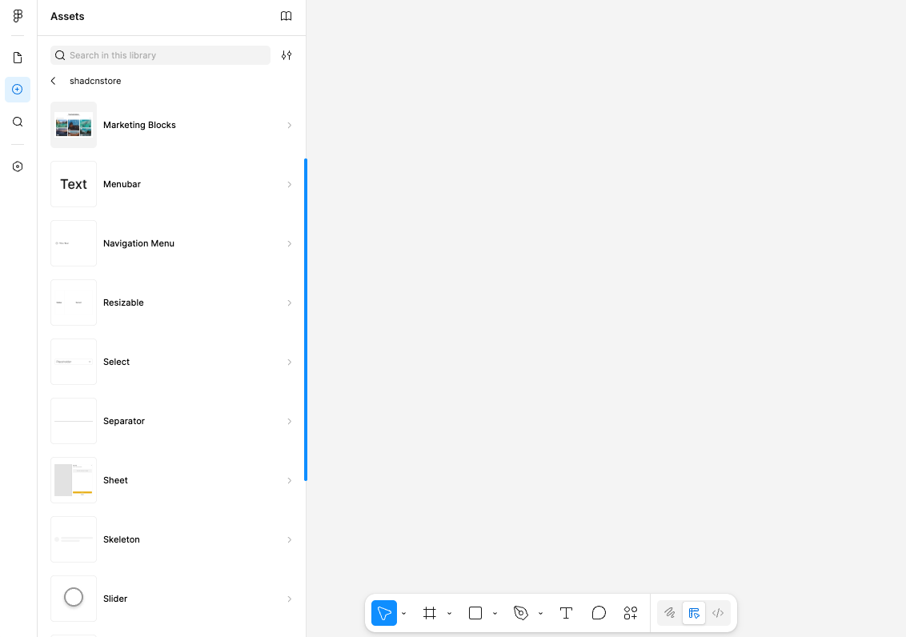This screenshot has width=906, height=637.
Task: Click the Slider label
Action: pyautogui.click(x=115, y=599)
